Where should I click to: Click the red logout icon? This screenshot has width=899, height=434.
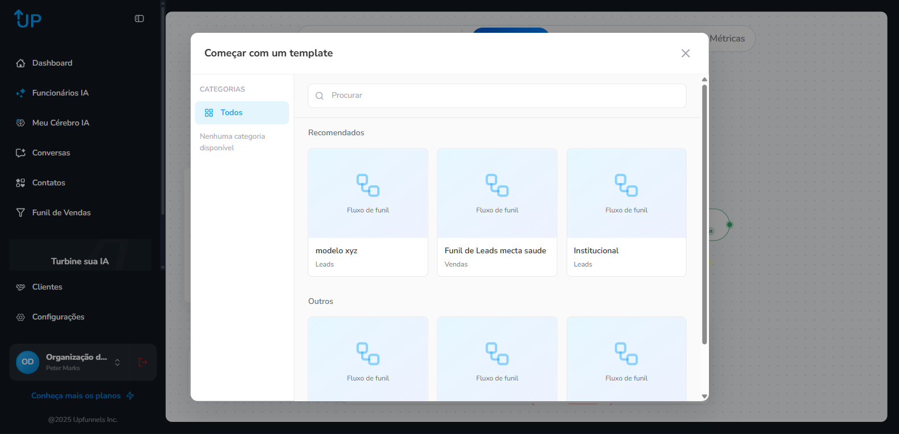[x=143, y=362]
